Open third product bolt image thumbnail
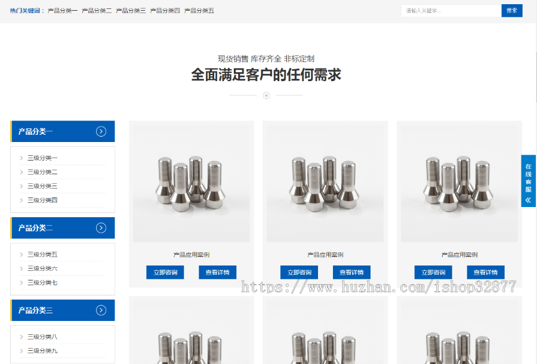 coord(459,184)
